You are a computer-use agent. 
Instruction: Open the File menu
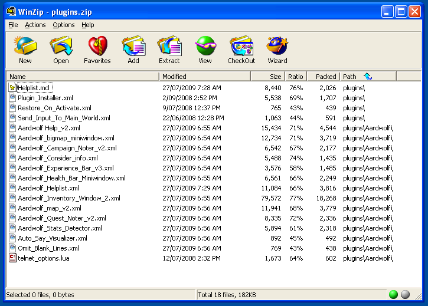click(x=13, y=25)
